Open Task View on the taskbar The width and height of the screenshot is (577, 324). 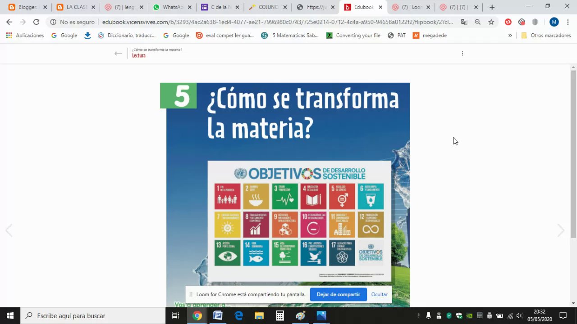176,315
